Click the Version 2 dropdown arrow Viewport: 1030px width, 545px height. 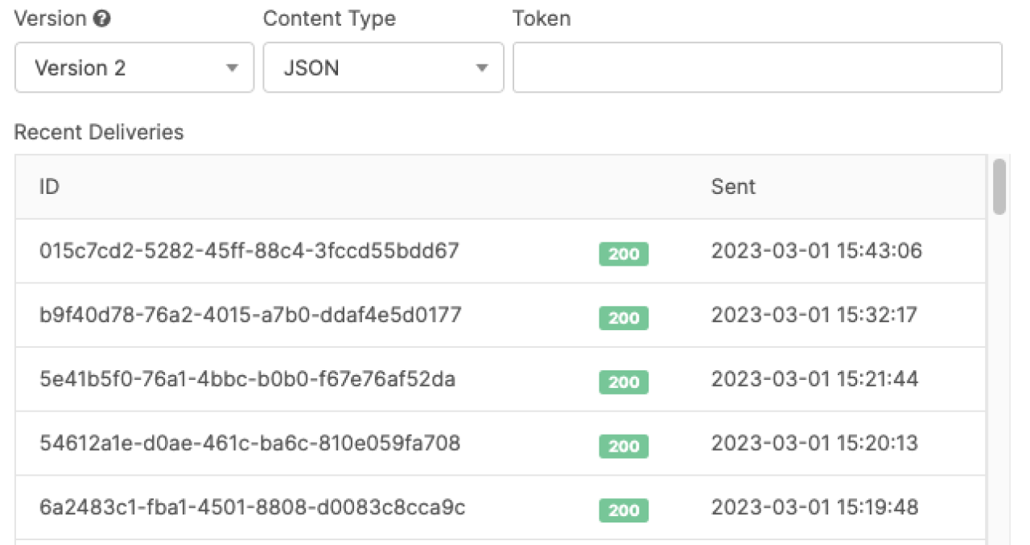pos(233,68)
